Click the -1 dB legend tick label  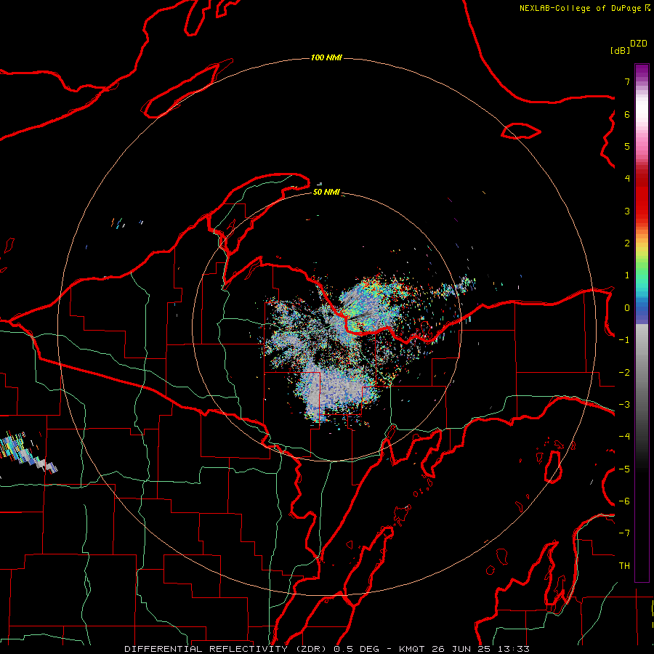624,340
